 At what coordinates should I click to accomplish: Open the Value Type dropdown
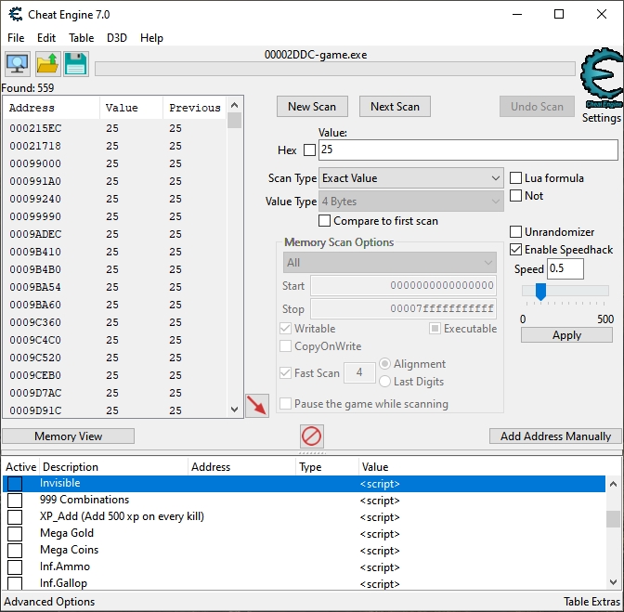[x=410, y=202]
